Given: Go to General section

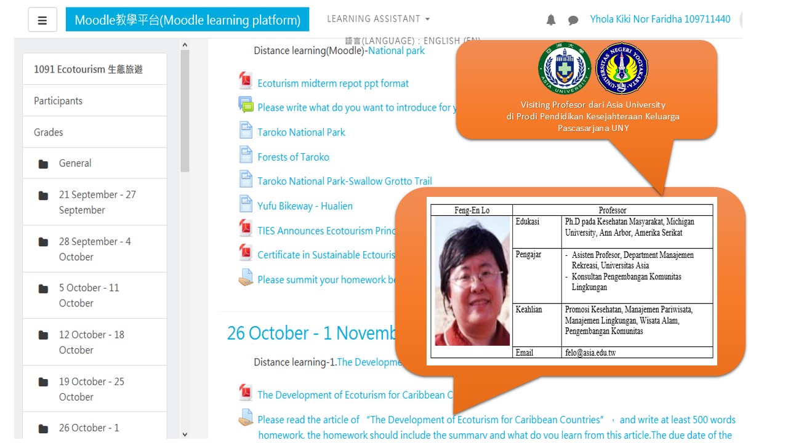Looking at the screenshot, I should [95, 163].
